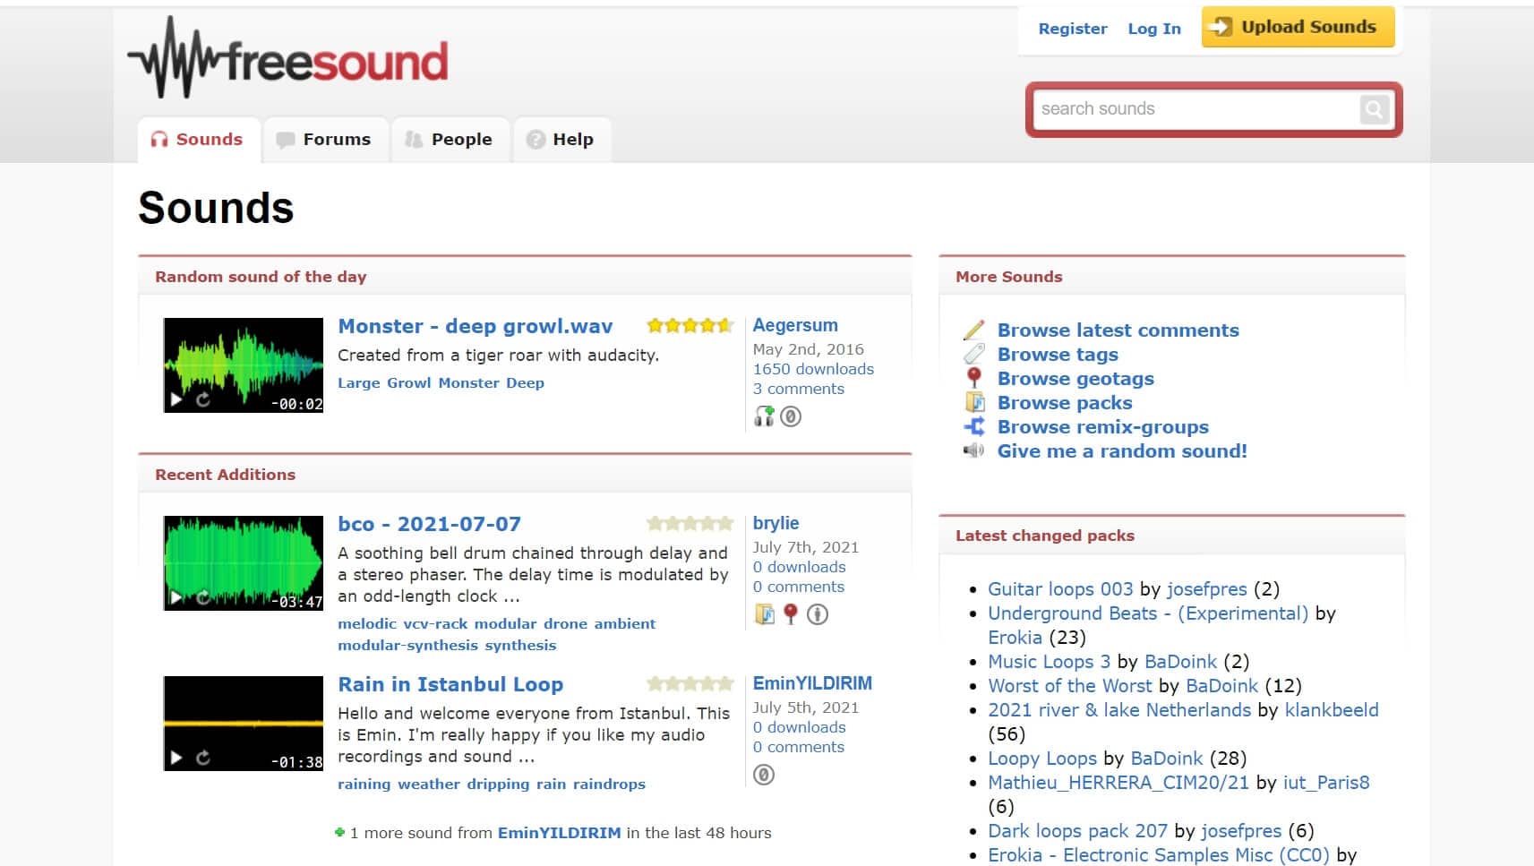Click the tag icon beside Browse tags
The height and width of the screenshot is (866, 1534).
[x=973, y=354]
